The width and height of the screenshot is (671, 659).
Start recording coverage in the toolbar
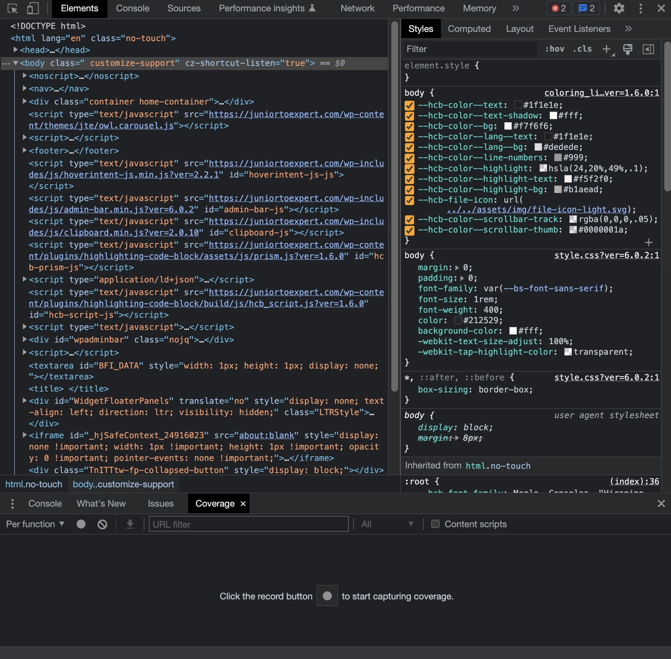(81, 524)
